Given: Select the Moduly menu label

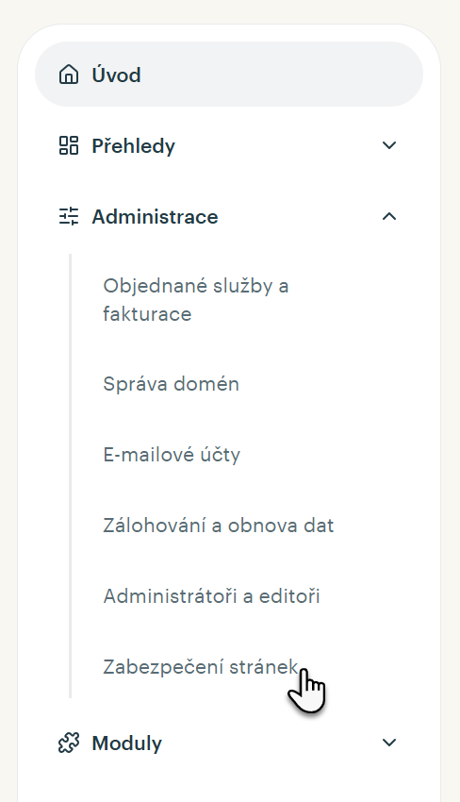Looking at the screenshot, I should pyautogui.click(x=126, y=744).
